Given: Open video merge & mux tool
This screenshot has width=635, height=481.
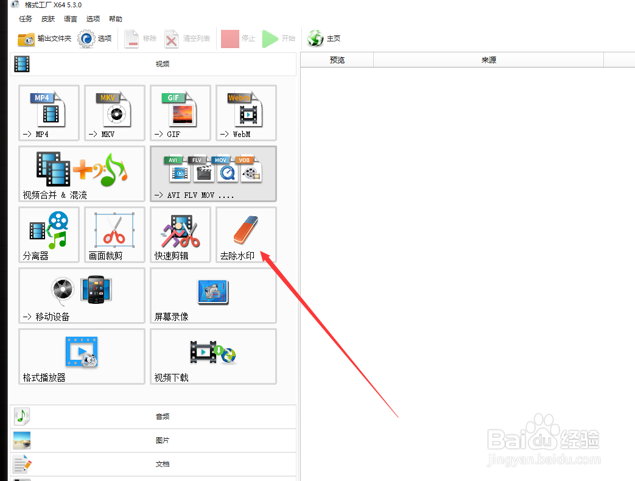Looking at the screenshot, I should point(82,174).
